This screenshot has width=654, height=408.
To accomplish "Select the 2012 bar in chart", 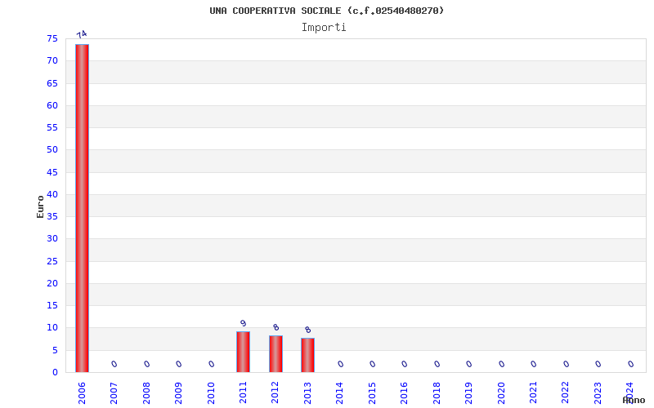I will 275,354.
